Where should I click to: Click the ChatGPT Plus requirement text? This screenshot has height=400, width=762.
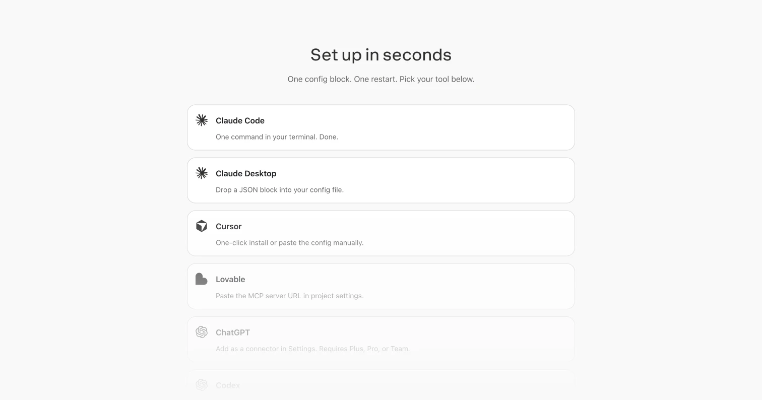click(x=312, y=348)
